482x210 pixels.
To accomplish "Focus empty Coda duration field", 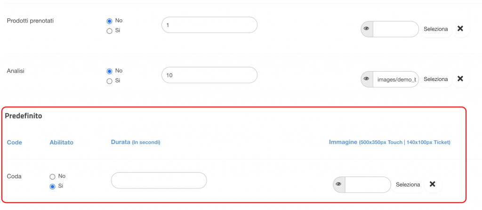I will click(x=159, y=180).
